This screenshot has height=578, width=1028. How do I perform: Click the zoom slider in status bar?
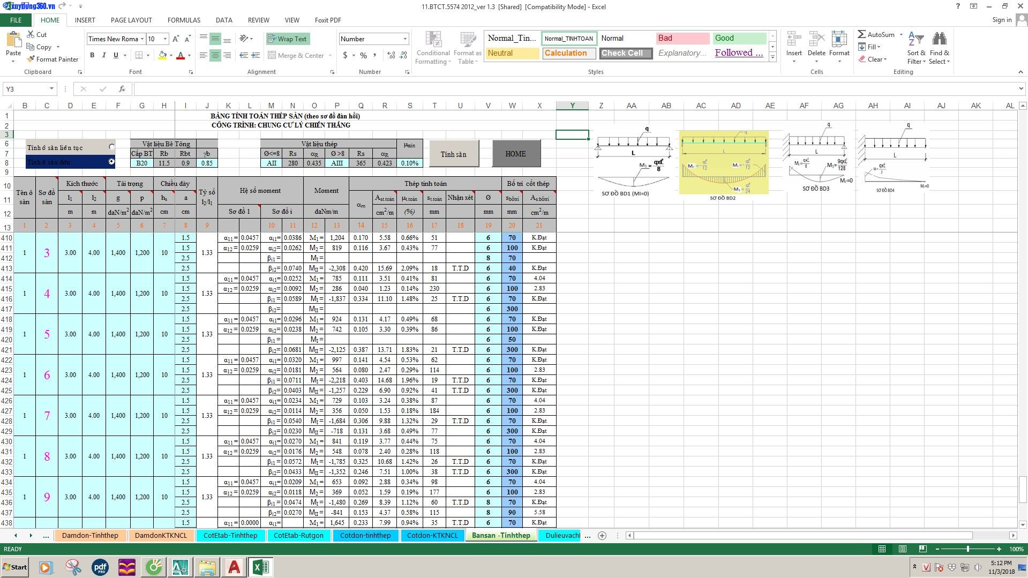point(967,549)
